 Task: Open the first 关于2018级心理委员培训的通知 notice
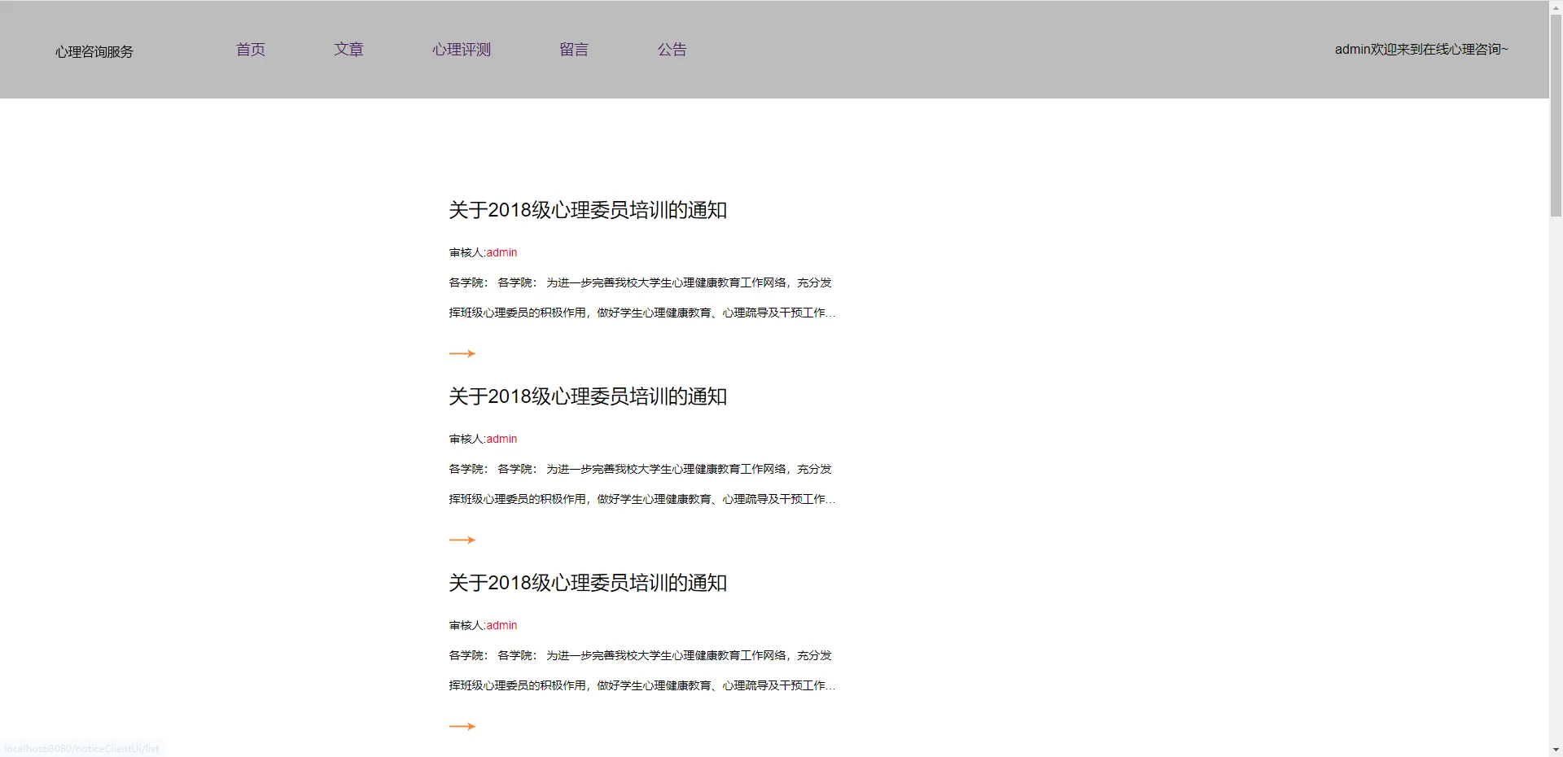587,210
